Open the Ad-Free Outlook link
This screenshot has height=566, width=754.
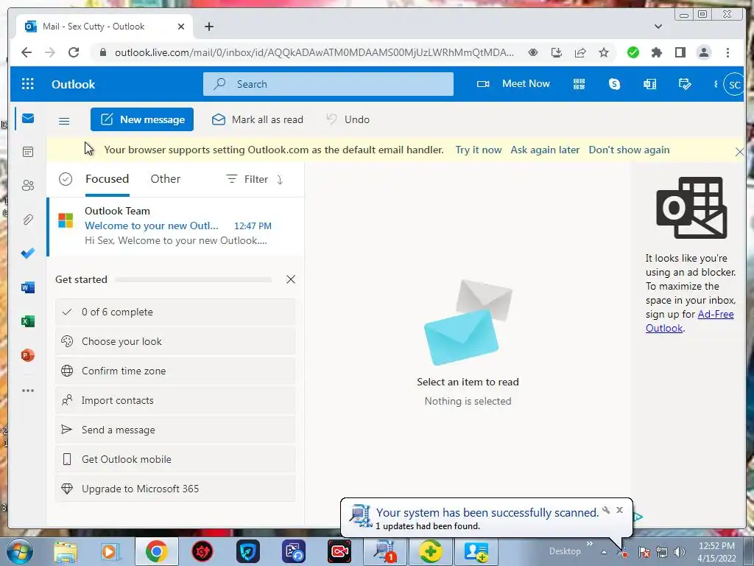(689, 321)
